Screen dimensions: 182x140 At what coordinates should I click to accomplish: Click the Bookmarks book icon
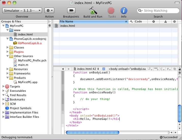pos(7,99)
